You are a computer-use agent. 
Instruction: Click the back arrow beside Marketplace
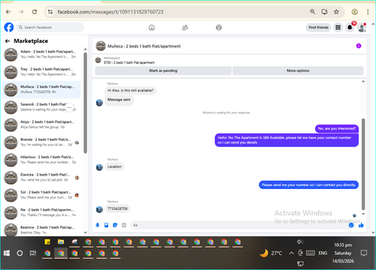tap(8, 41)
